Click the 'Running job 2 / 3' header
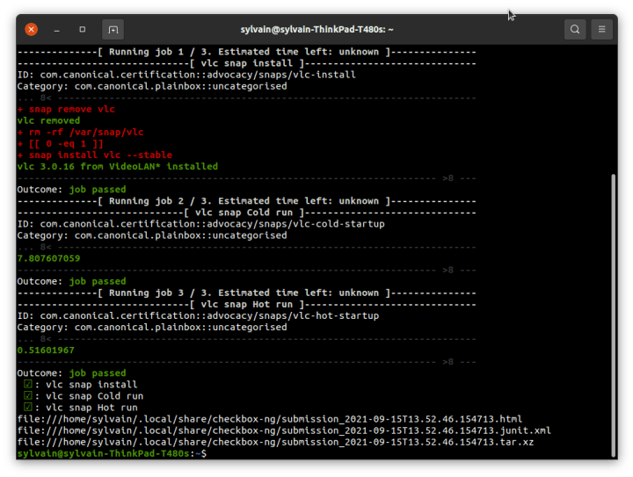Image resolution: width=633 pixels, height=477 pixels. (x=247, y=201)
